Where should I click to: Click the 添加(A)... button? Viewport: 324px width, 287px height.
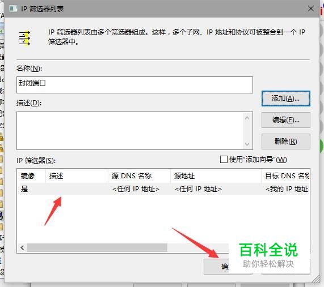(x=286, y=98)
